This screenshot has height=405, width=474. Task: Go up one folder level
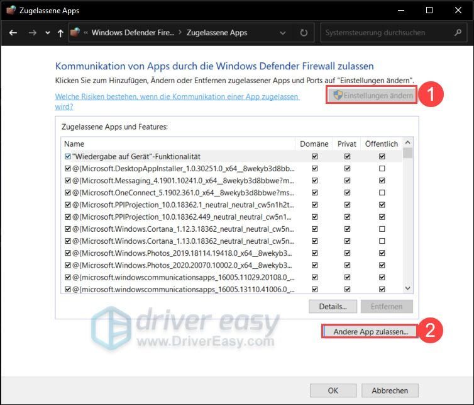(60, 33)
